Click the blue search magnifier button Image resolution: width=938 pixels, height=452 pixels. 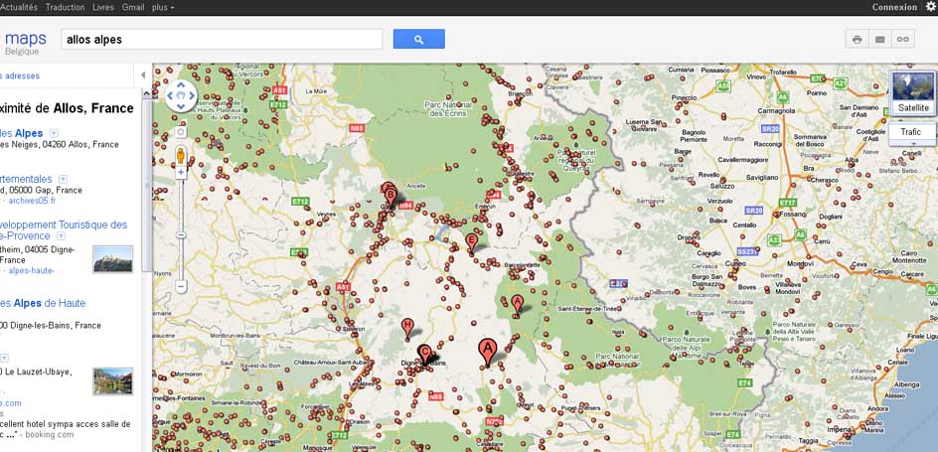418,40
